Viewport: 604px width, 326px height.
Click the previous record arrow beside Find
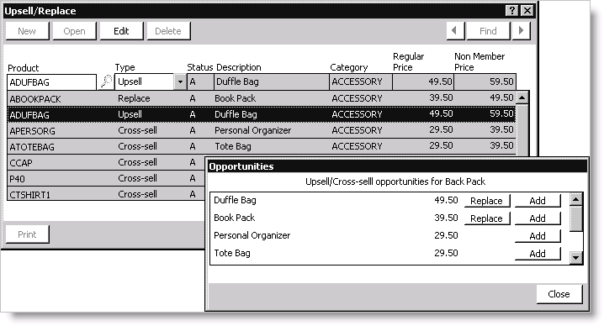pos(455,31)
